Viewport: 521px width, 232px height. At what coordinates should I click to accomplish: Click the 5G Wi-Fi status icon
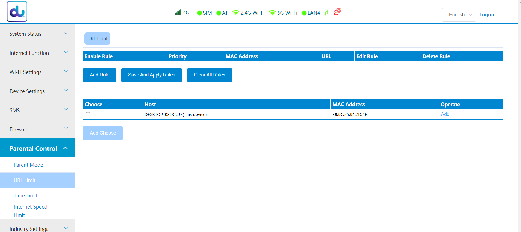tap(272, 13)
